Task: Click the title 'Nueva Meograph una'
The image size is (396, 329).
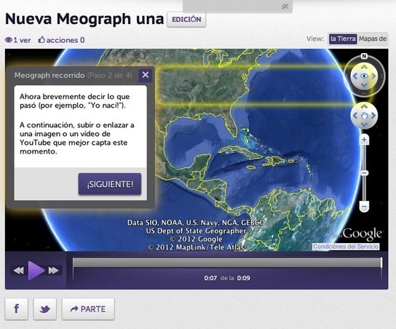Action: pos(84,19)
